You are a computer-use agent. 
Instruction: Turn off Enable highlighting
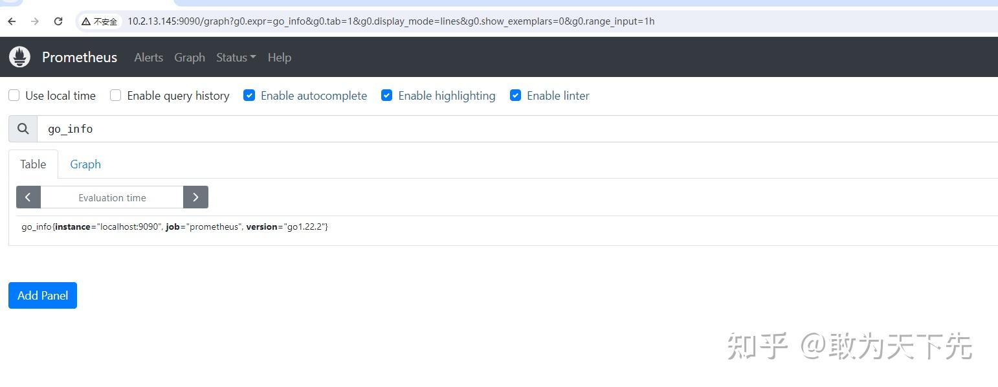(386, 95)
